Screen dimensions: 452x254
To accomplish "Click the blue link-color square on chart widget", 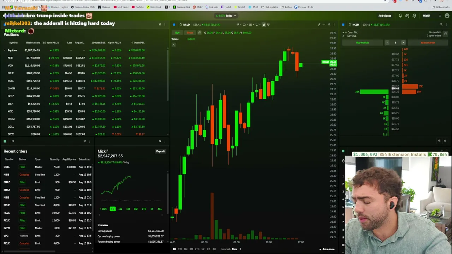I will click(174, 25).
